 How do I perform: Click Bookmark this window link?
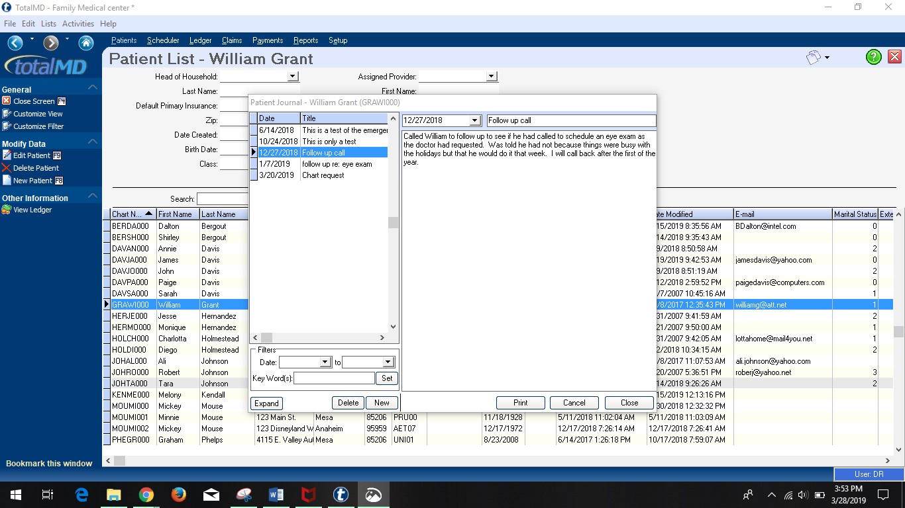[49, 464]
